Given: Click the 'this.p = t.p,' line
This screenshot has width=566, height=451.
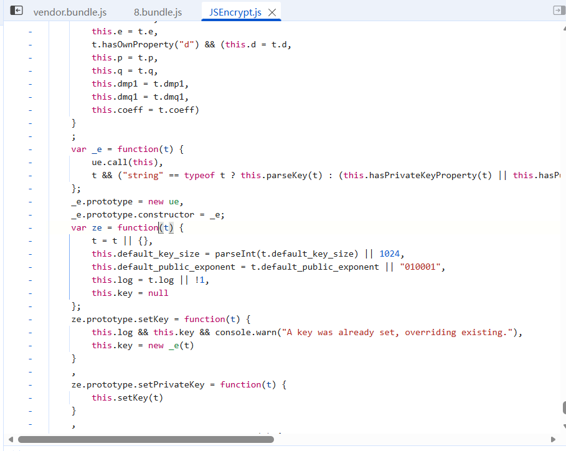Looking at the screenshot, I should (x=125, y=58).
